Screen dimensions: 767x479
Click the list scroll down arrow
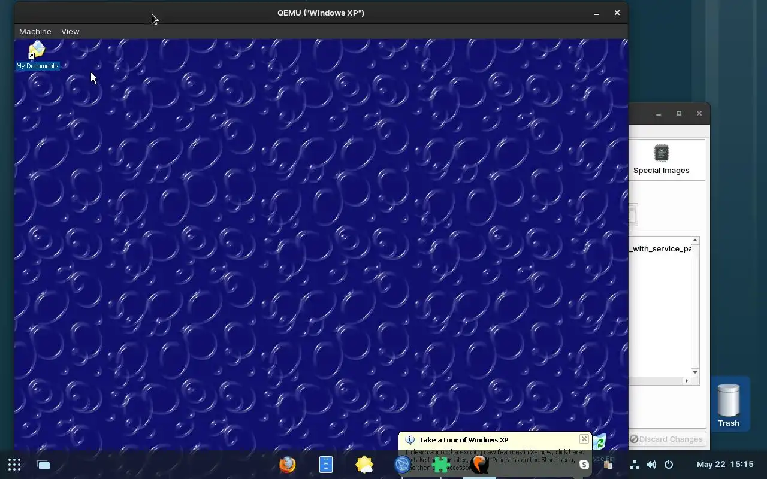[695, 372]
